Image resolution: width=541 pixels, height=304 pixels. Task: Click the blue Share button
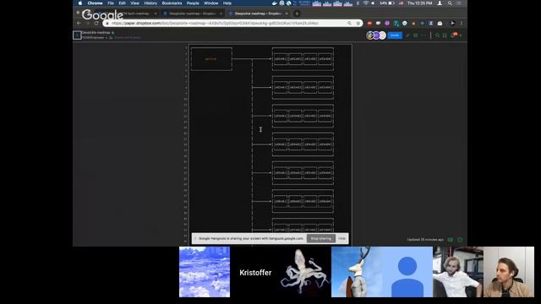tap(395, 35)
